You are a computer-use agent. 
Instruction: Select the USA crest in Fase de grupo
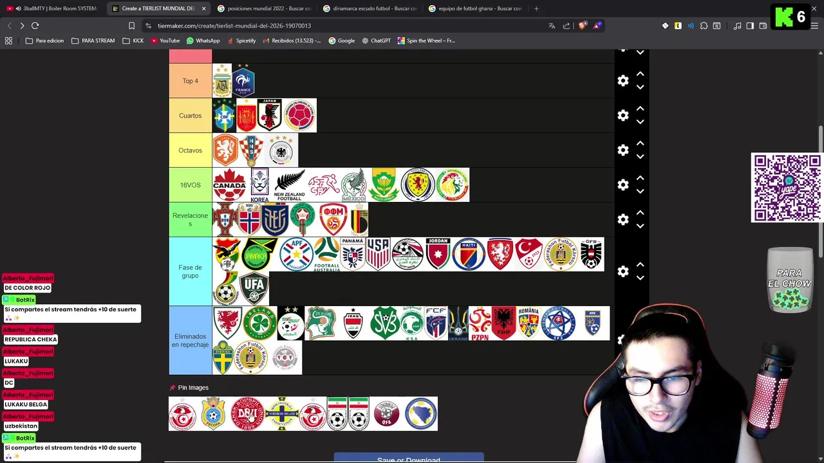(378, 255)
